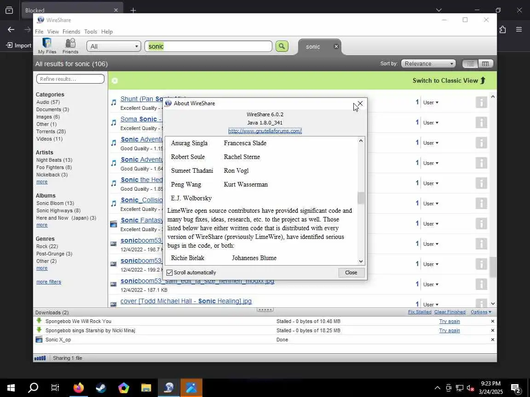
Task: Switch to table view icon
Action: 485,64
